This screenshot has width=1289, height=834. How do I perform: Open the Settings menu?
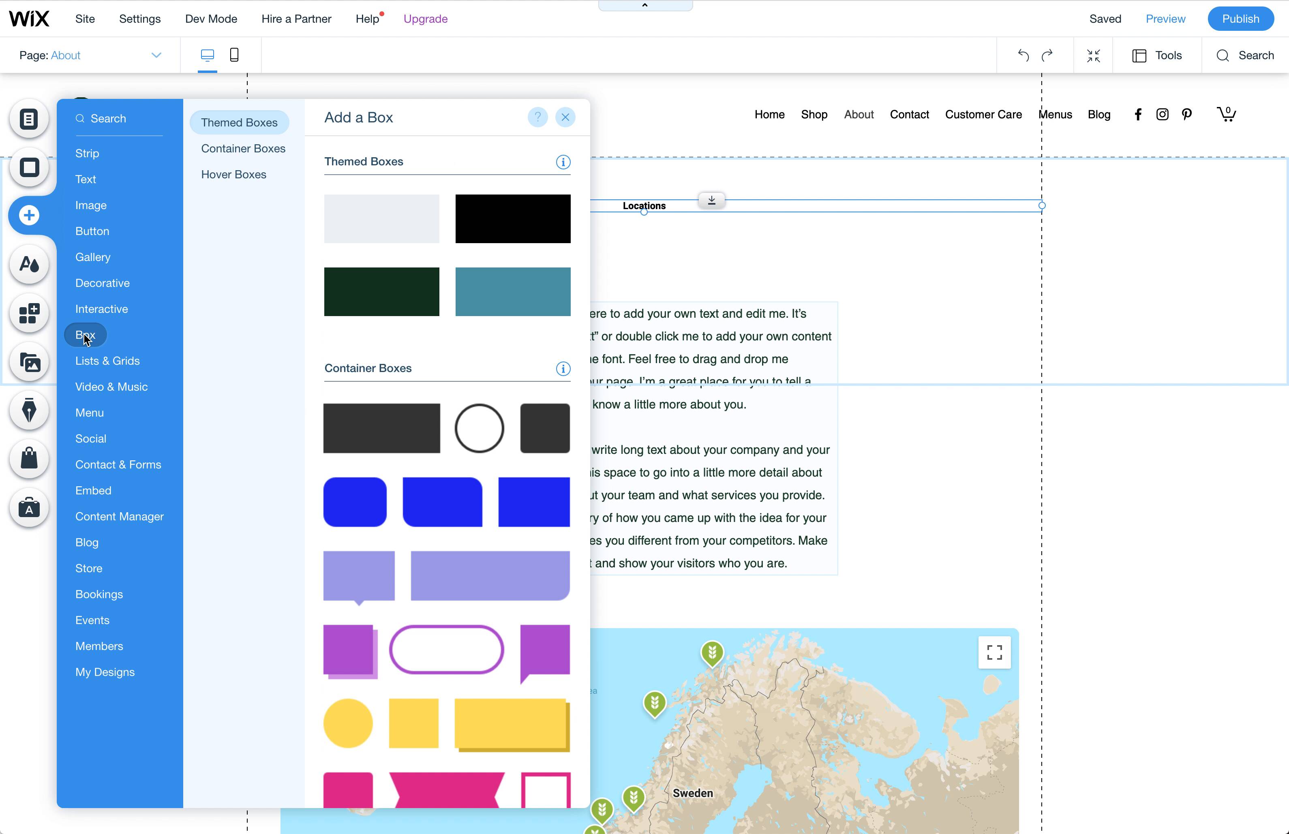[140, 19]
